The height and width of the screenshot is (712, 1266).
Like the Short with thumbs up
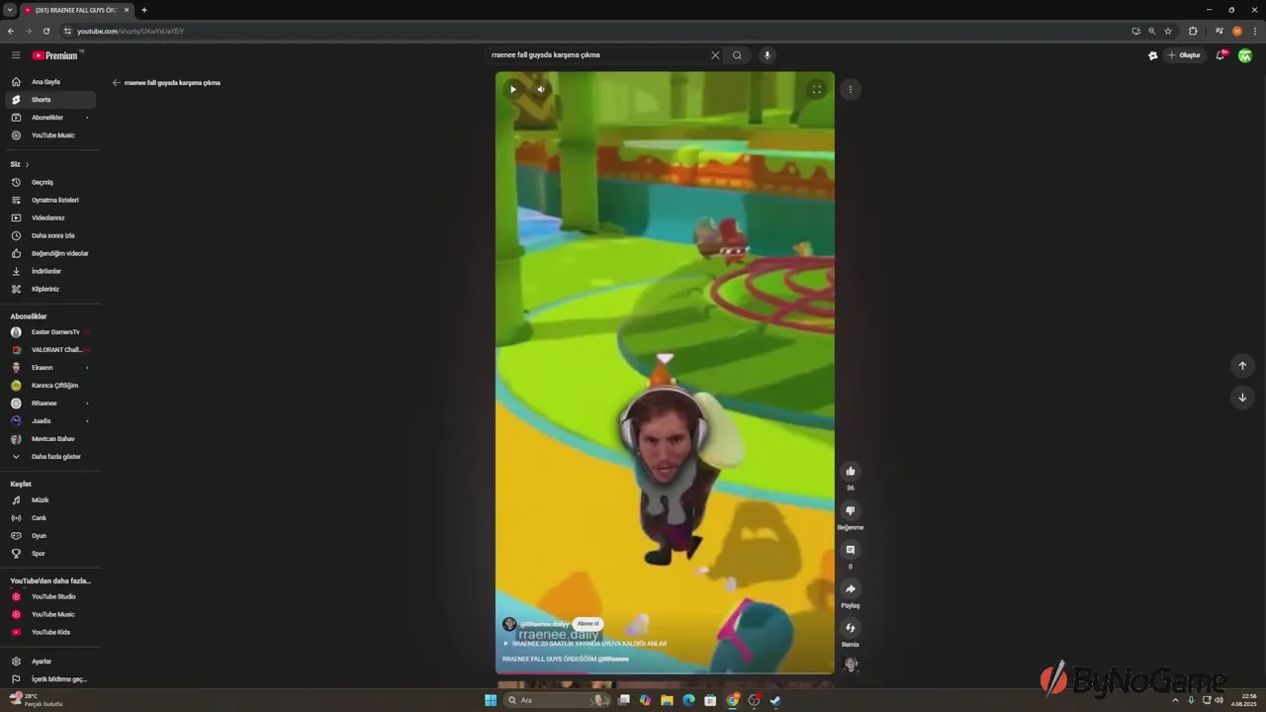[850, 471]
